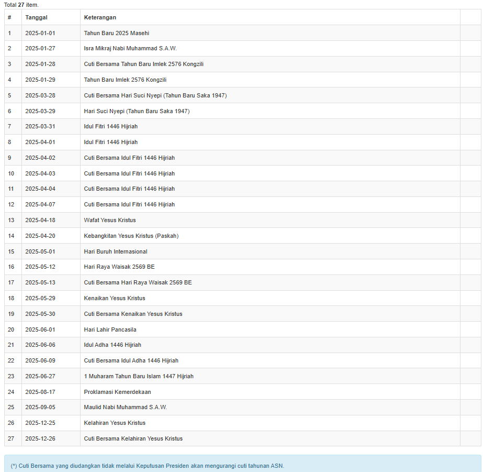
Task: Click date cell 2025-12-25
Action: tap(40, 423)
